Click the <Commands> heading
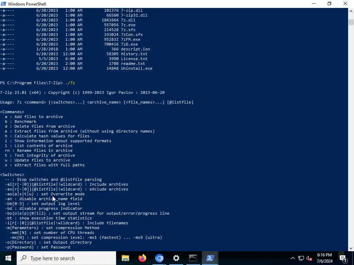 12,112
